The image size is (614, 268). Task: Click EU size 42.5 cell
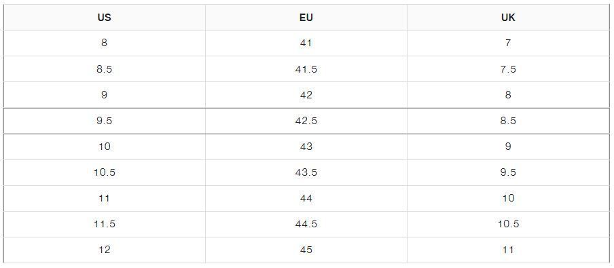pyautogui.click(x=306, y=121)
